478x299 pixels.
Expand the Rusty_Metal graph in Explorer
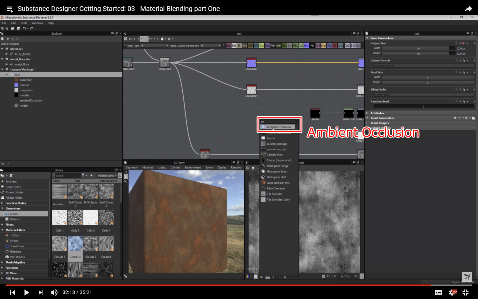(7, 54)
